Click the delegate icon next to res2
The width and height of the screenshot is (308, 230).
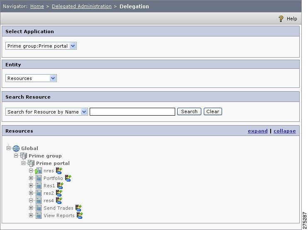[x=59, y=193]
